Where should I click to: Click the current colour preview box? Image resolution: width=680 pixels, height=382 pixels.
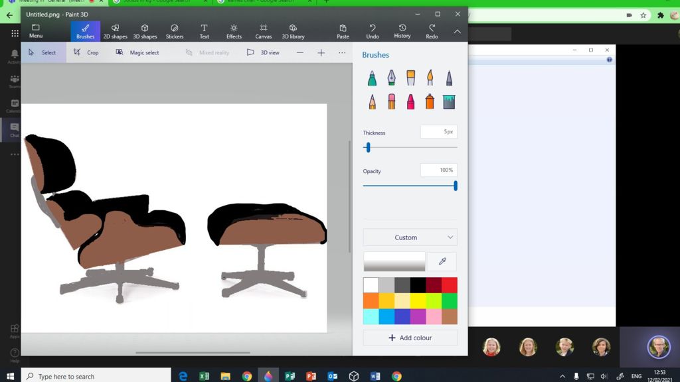[x=394, y=261]
